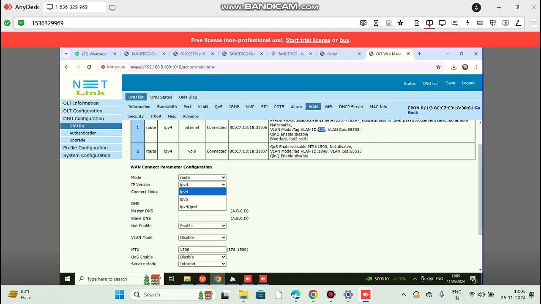This screenshot has width=541, height=304.
Task: Open the OPM Diag tab
Action: click(x=188, y=97)
